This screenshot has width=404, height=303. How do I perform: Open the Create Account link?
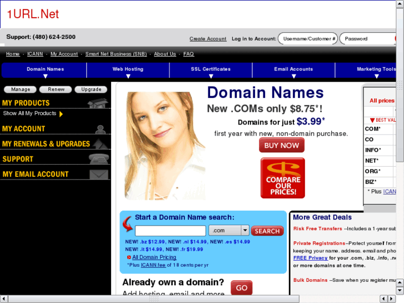pyautogui.click(x=208, y=39)
